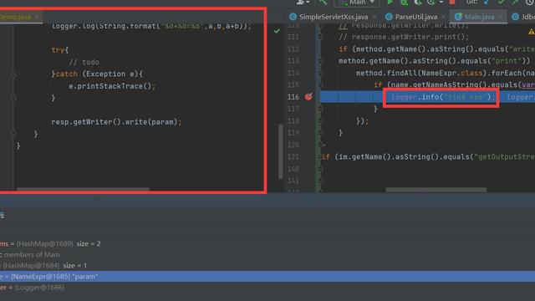Commit changes using the Git checkmark icon
This screenshot has height=301, width=535.
point(501,2)
